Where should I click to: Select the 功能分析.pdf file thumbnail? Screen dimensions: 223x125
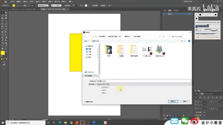tap(159, 51)
